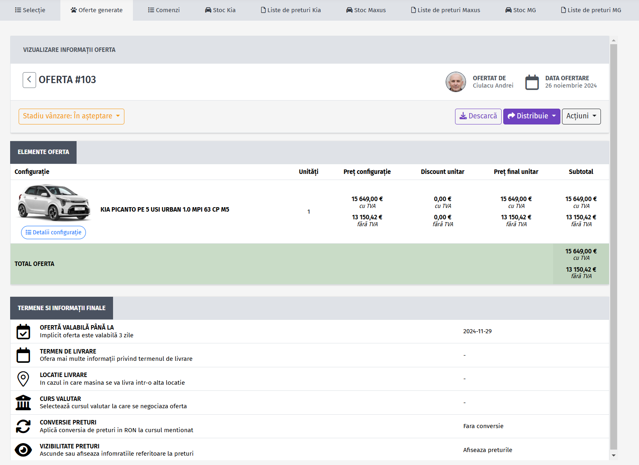This screenshot has height=465, width=639.
Task: Switch to the Selecție tab
Action: pyautogui.click(x=30, y=10)
